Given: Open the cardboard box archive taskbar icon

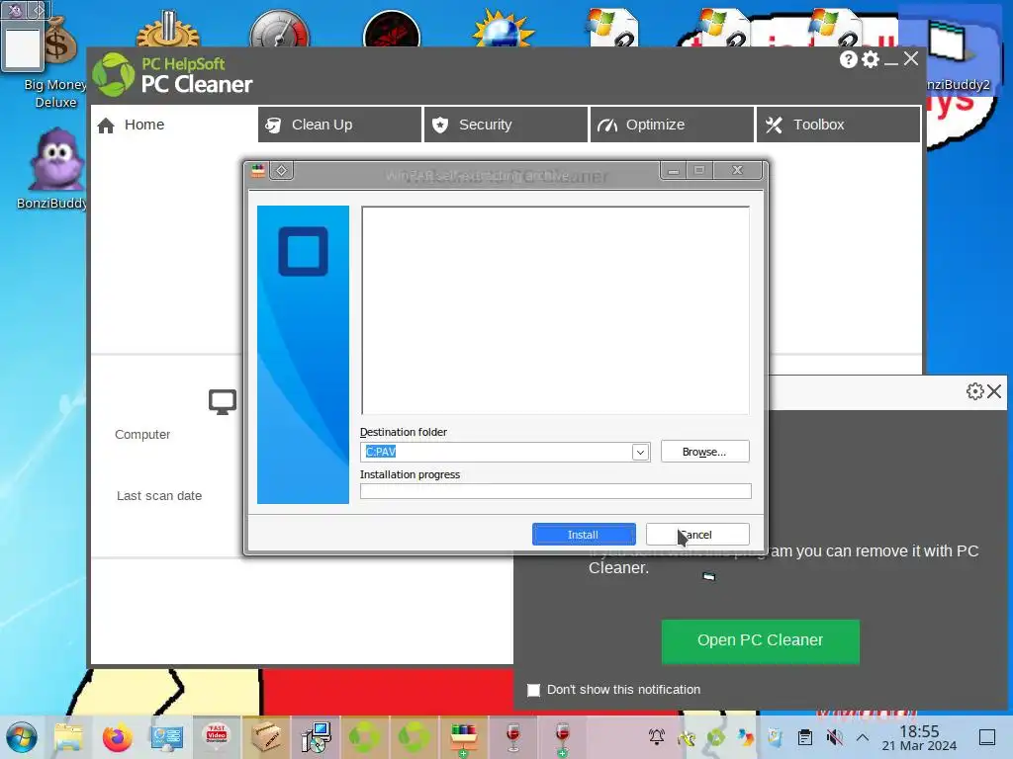Looking at the screenshot, I should pos(265,737).
